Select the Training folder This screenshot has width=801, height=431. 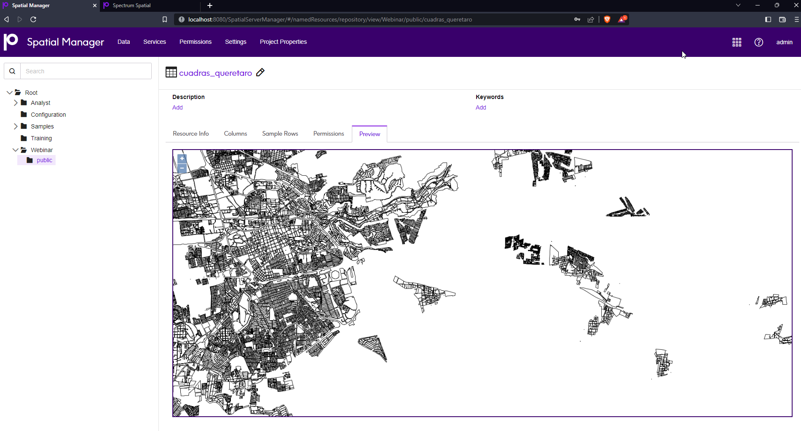41,138
